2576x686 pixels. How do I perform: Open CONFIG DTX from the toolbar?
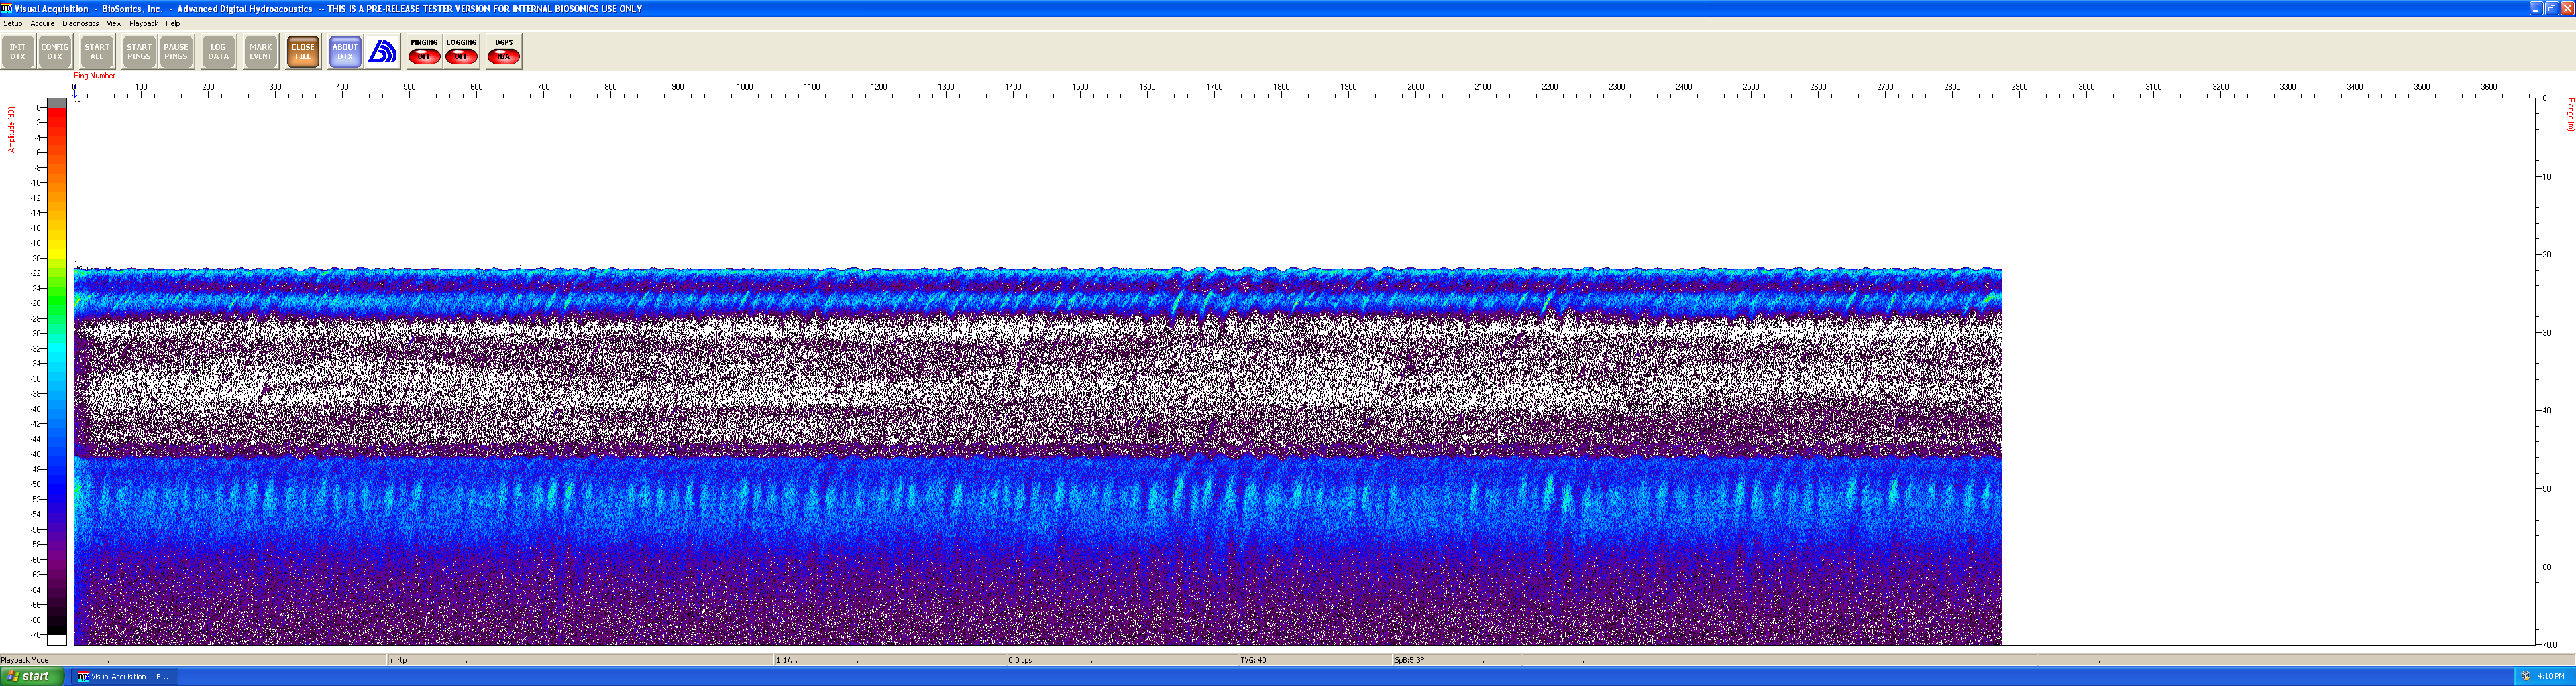(x=55, y=52)
